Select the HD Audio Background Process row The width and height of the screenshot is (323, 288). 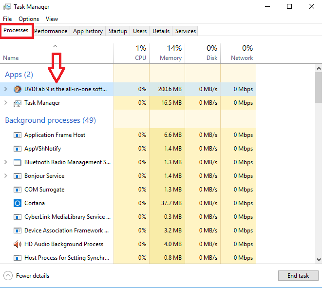click(128, 244)
